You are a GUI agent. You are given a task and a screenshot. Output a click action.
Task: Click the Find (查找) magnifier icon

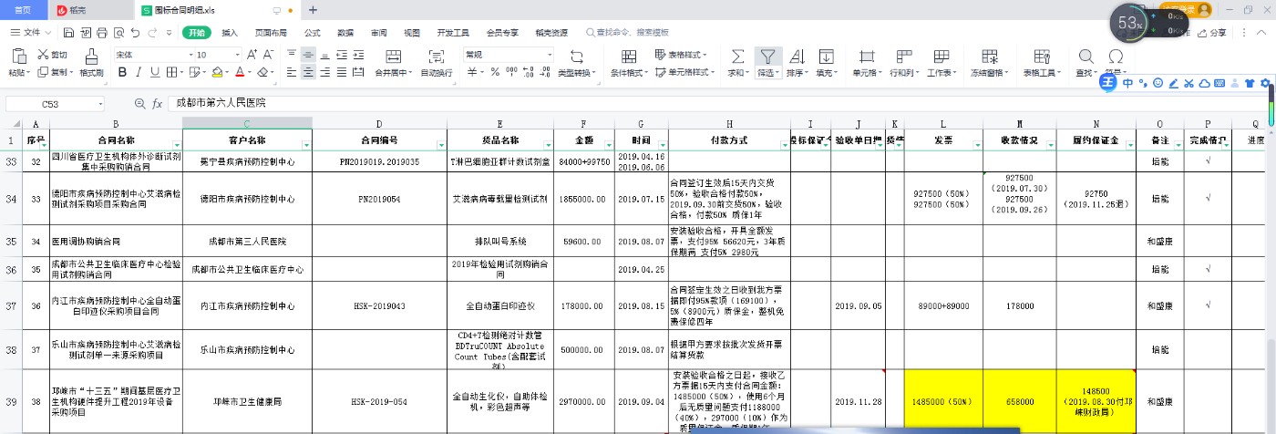(x=1086, y=57)
